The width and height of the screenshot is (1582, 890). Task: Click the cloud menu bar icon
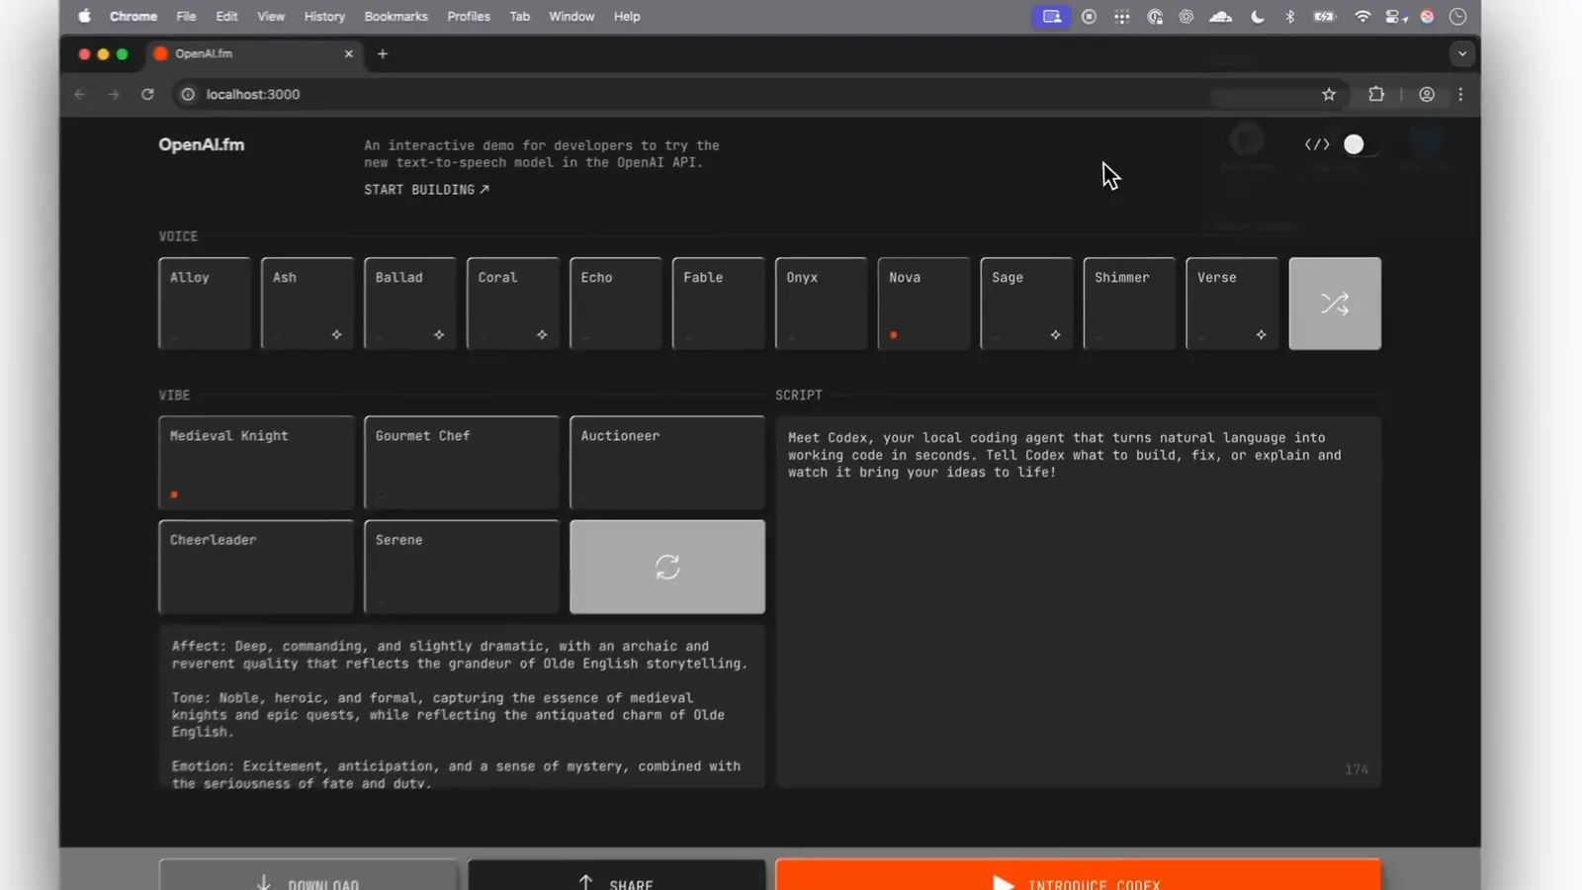1220,16
